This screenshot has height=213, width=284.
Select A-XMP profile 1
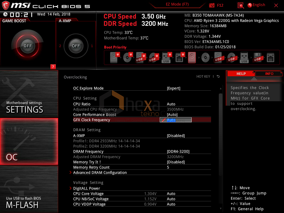(92, 46)
